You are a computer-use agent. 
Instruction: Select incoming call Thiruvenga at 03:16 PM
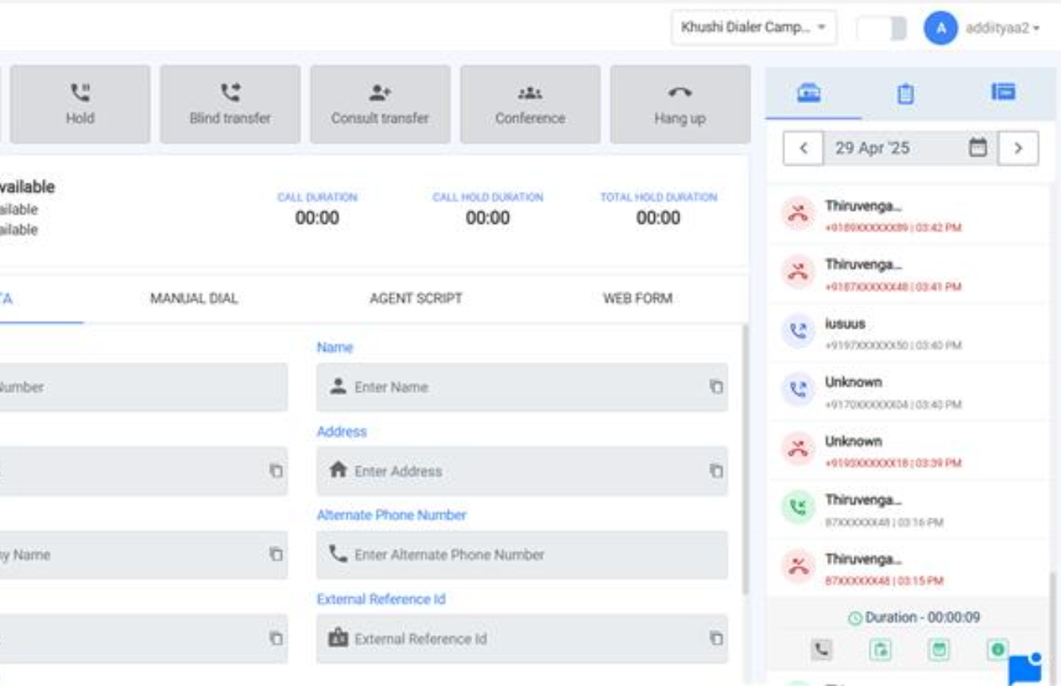coord(908,510)
